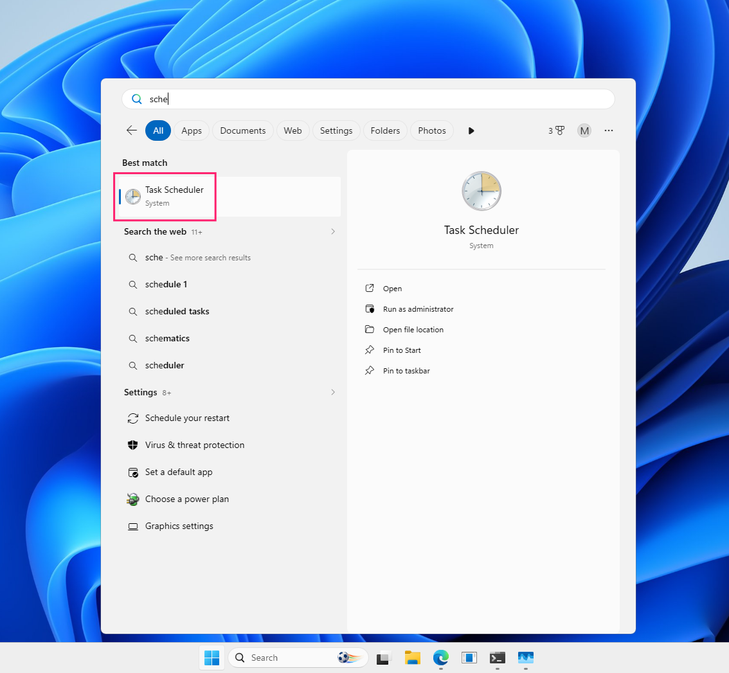Switch to the Settings filter tab
729x673 pixels.
point(336,130)
